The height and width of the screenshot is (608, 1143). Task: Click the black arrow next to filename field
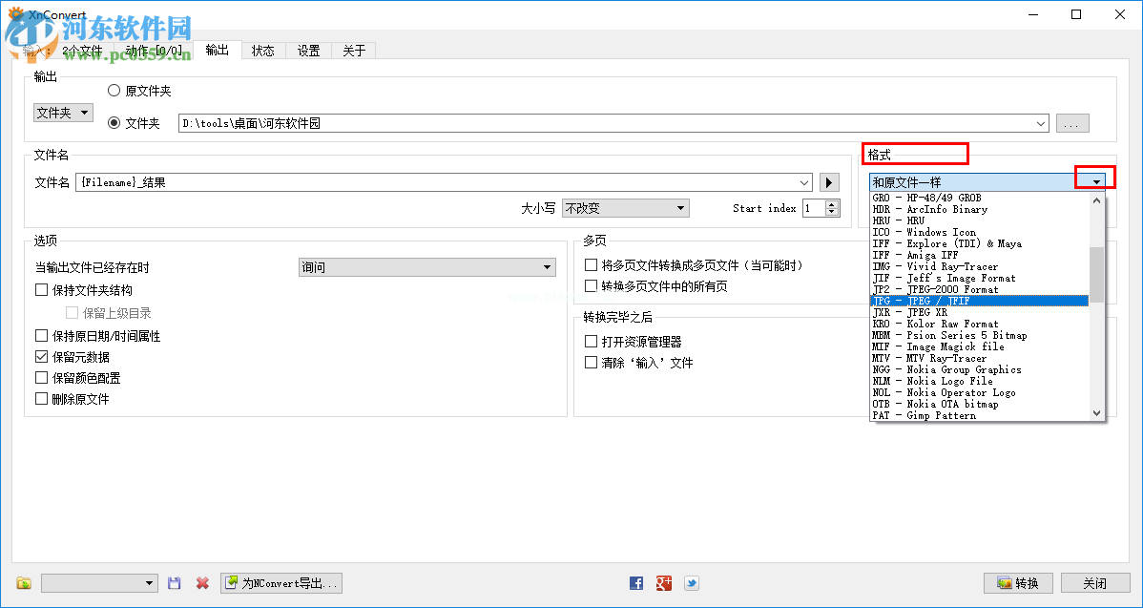pos(828,181)
